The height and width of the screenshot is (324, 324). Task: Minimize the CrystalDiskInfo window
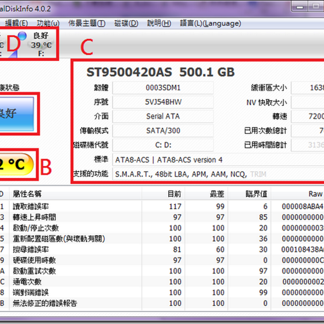pyautogui.click(x=300, y=7)
